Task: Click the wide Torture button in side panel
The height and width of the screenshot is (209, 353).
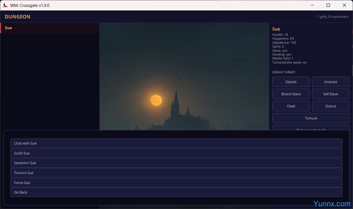Action: (311, 118)
